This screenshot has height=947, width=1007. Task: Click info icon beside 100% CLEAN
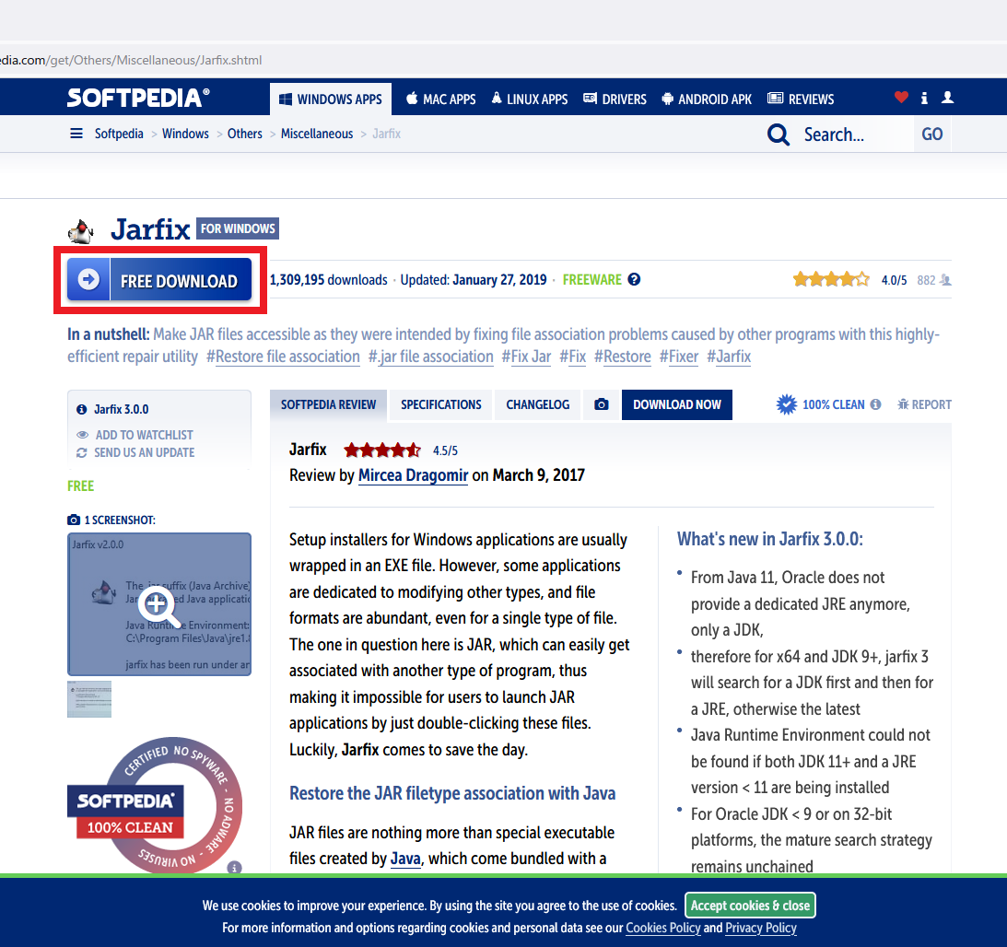(x=875, y=404)
